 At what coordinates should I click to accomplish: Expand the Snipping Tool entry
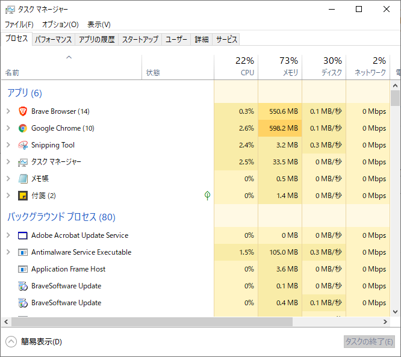(8, 145)
